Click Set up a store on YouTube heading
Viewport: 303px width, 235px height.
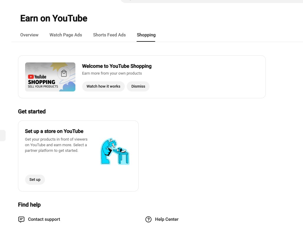pyautogui.click(x=54, y=131)
